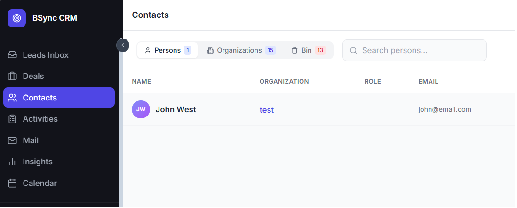The image size is (517, 208).
Task: Collapse the sidebar with the chevron button
Action: coord(123,46)
